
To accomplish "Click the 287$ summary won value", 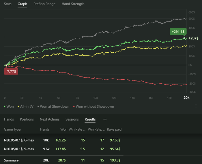I will 62,160.
